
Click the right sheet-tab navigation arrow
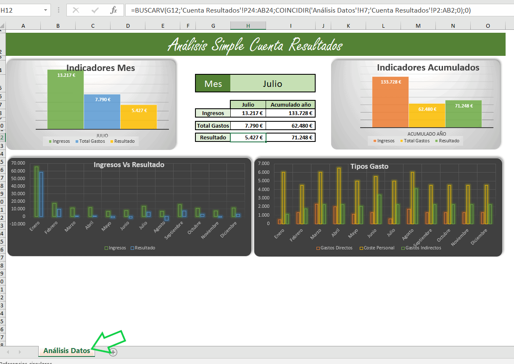tap(20, 352)
